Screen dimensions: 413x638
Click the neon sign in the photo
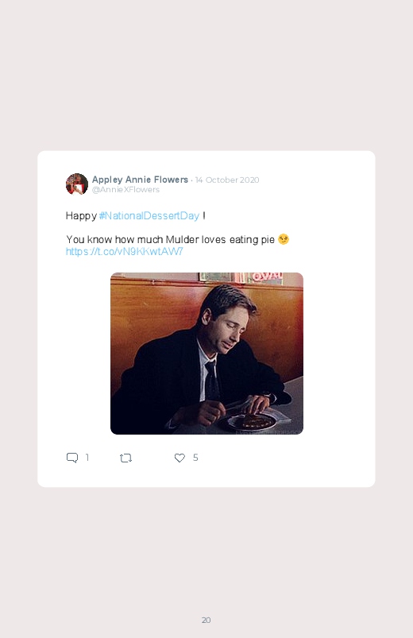[267, 277]
